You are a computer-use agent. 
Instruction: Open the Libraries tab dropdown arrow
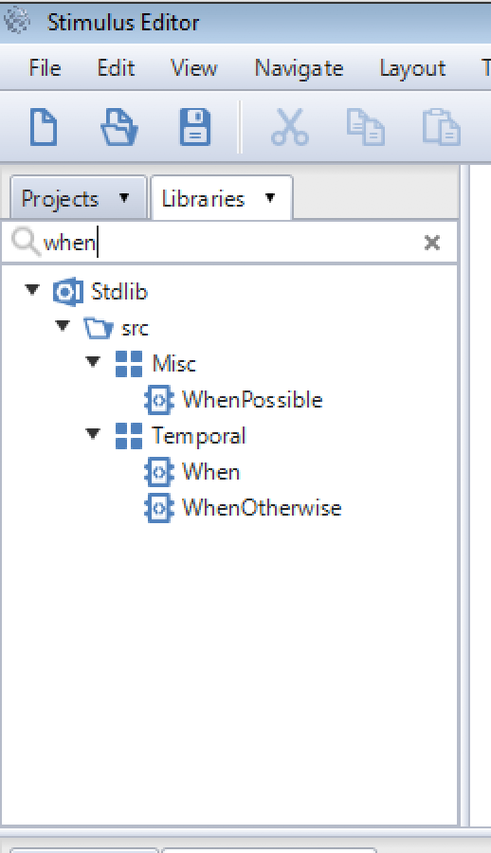(x=270, y=197)
